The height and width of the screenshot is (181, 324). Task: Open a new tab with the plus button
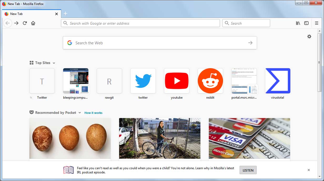[65, 14]
